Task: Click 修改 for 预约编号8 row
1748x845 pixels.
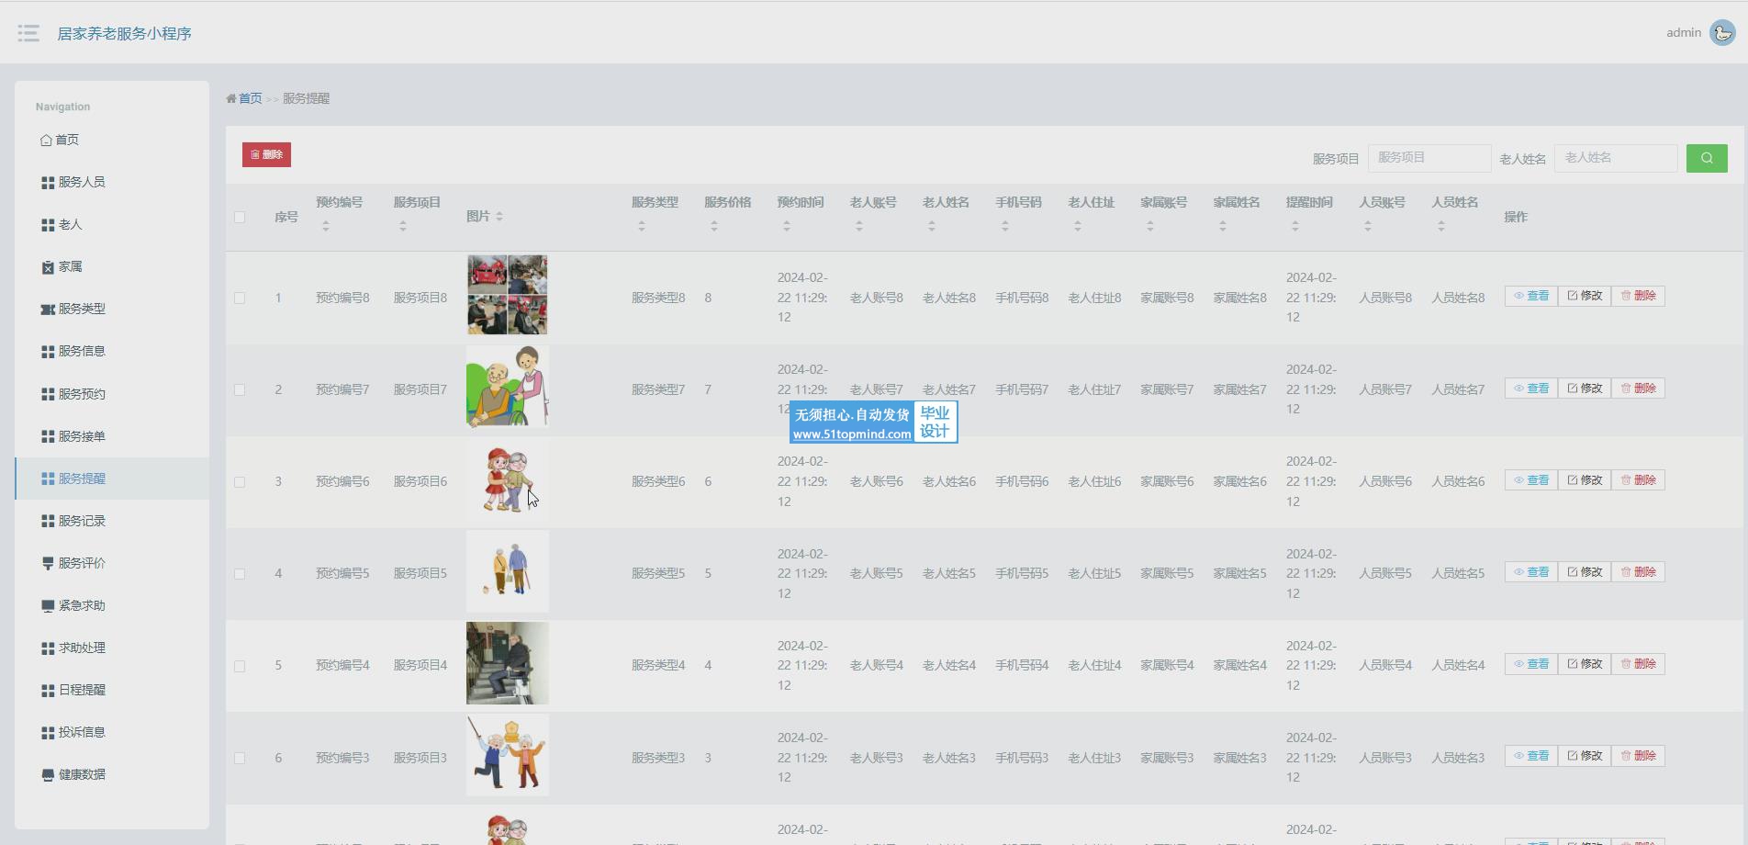Action: [x=1584, y=297]
